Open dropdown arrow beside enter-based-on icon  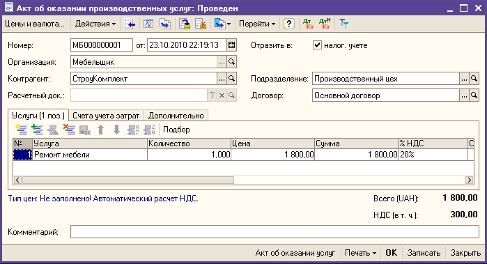pos(229,24)
